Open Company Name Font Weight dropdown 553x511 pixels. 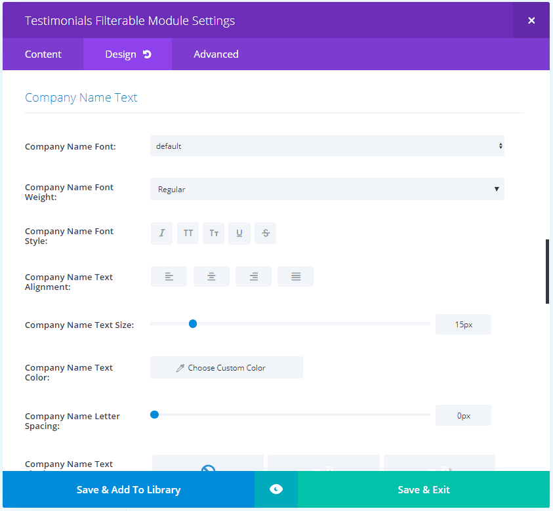[327, 190]
